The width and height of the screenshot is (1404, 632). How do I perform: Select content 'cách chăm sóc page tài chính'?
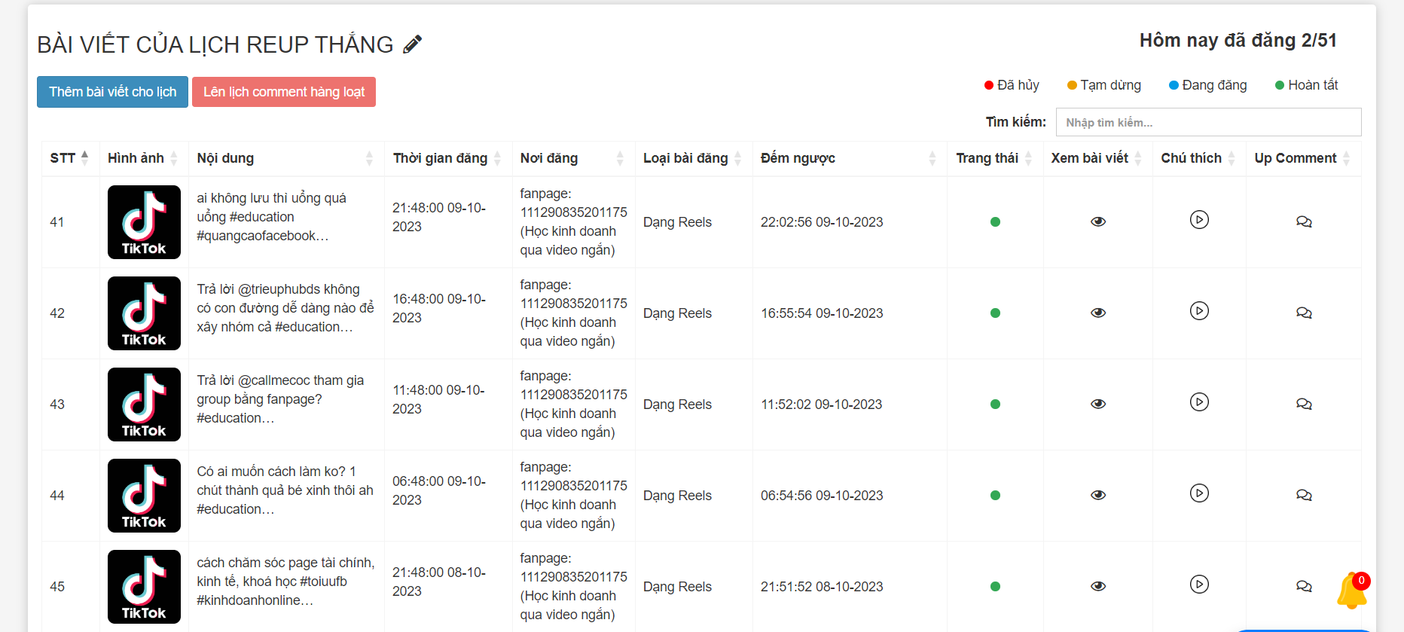coord(285,563)
